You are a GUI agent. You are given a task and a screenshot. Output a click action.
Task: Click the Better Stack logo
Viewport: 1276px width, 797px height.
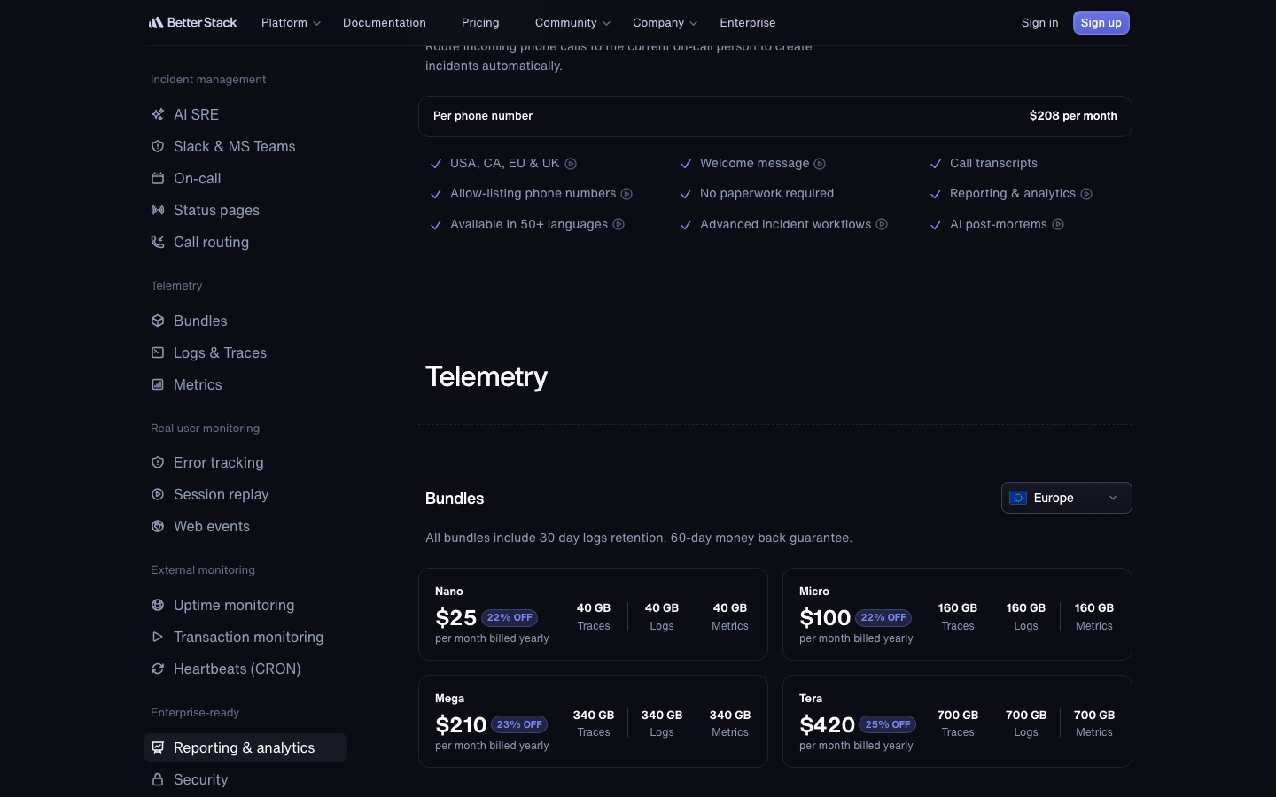pyautogui.click(x=192, y=22)
